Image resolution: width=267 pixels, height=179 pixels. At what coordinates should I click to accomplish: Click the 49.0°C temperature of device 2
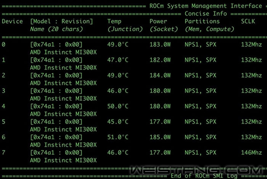click(x=117, y=75)
